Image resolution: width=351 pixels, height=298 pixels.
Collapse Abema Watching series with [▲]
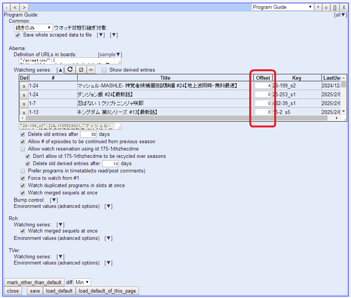pos(60,70)
